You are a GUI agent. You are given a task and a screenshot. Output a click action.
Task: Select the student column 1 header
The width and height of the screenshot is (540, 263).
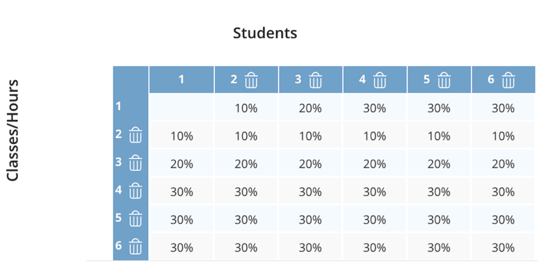181,79
